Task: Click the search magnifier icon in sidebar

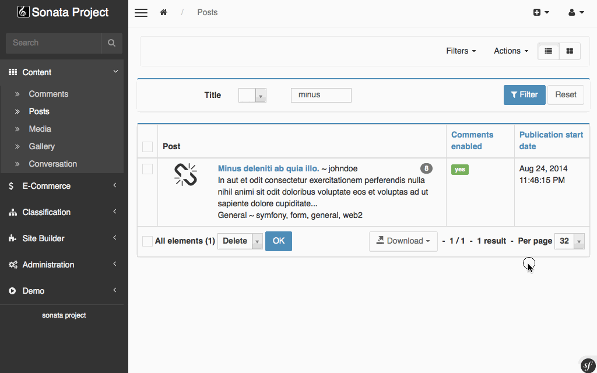Action: [x=111, y=43]
